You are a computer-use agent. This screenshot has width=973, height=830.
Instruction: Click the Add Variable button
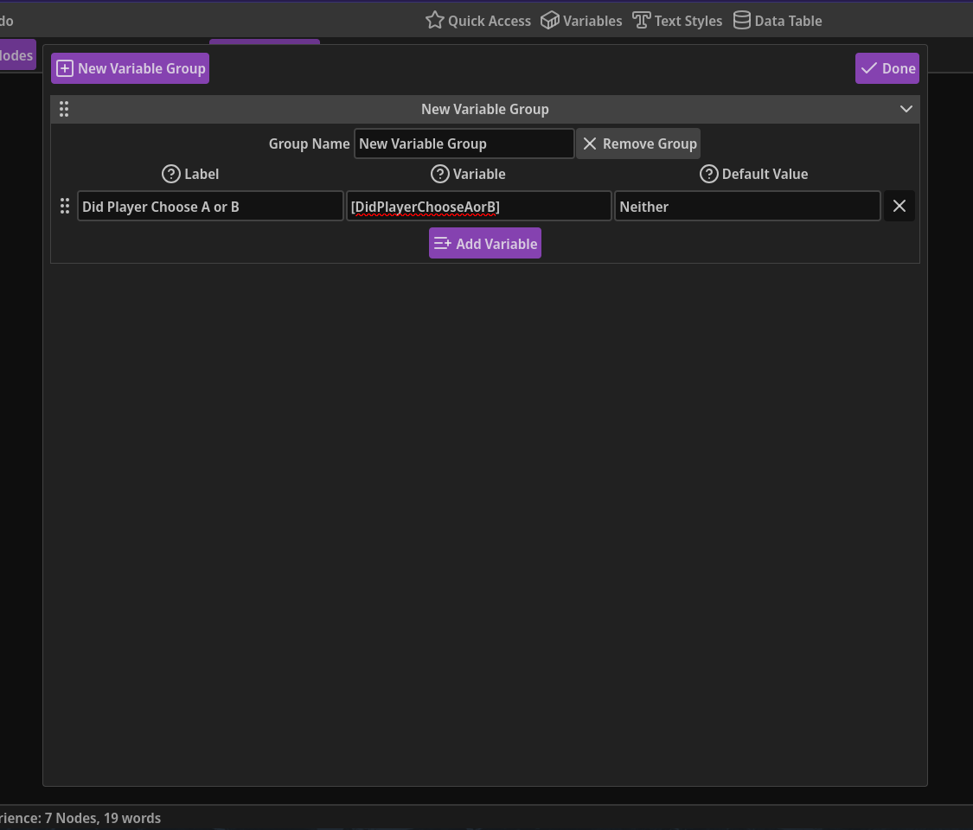pos(484,243)
